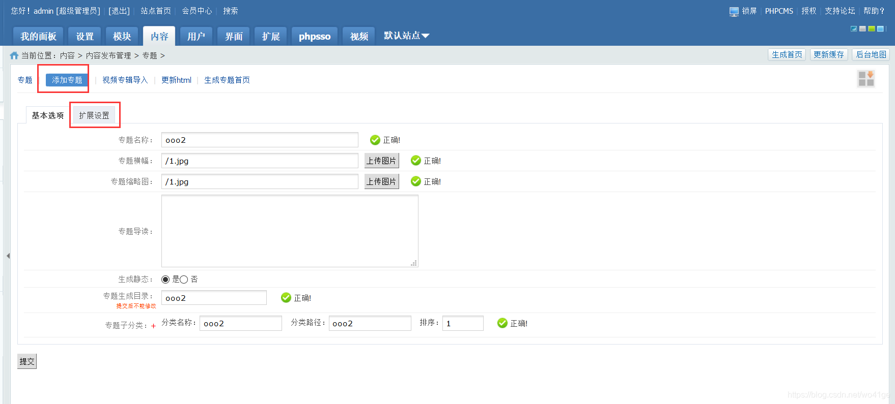Click 搜索 link in top bar
The image size is (895, 404).
click(231, 11)
